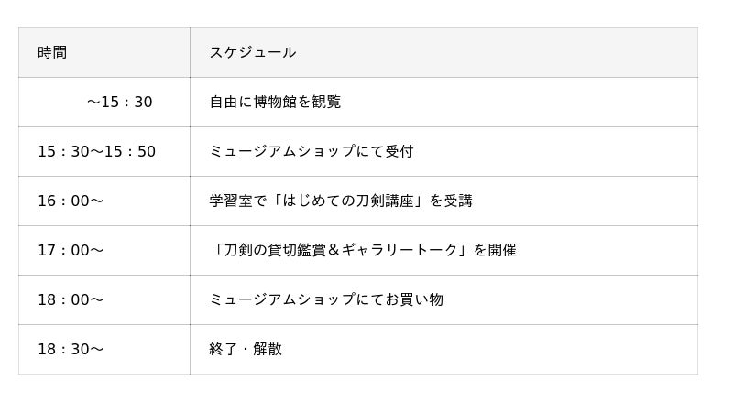The width and height of the screenshot is (733, 402).
Task: Click the 学習室で刀剣講座を受講 schedule row
Action: click(x=340, y=201)
